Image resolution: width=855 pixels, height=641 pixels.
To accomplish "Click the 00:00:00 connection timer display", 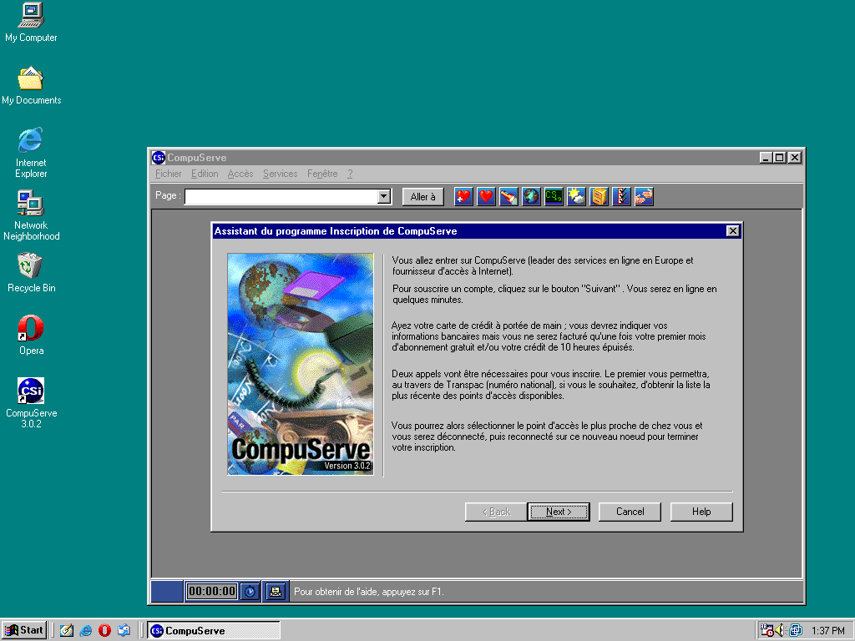I will pos(212,592).
